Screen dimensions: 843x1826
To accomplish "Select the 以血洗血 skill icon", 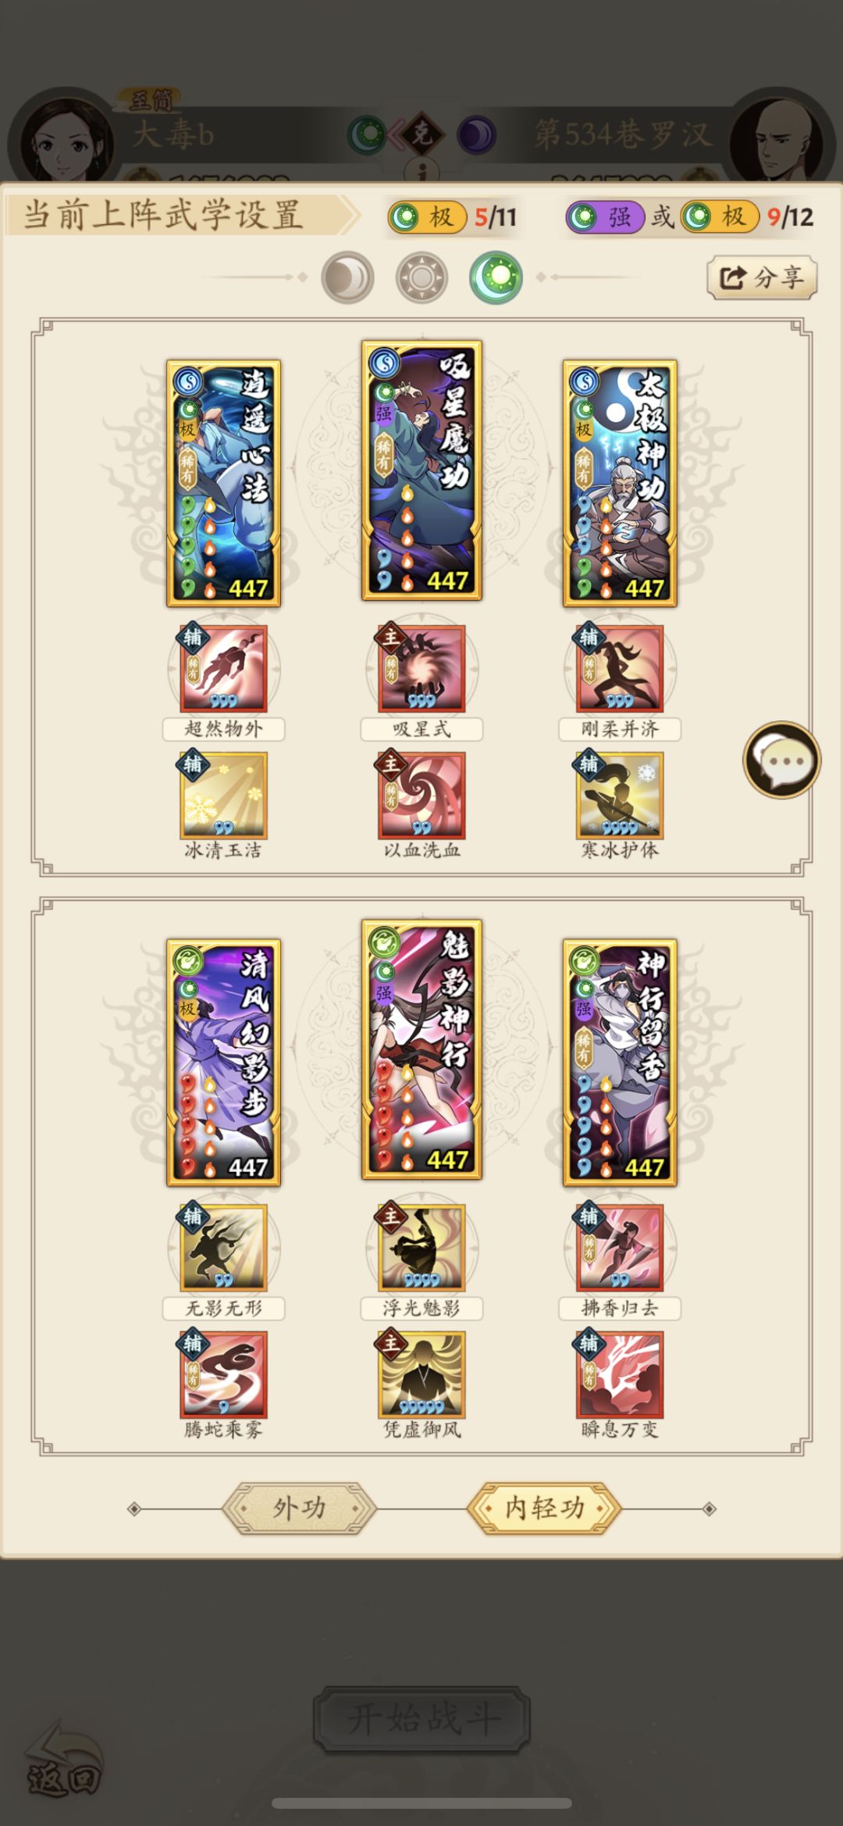I will [422, 795].
